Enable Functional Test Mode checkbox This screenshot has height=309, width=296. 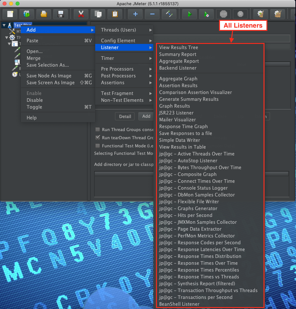point(97,146)
